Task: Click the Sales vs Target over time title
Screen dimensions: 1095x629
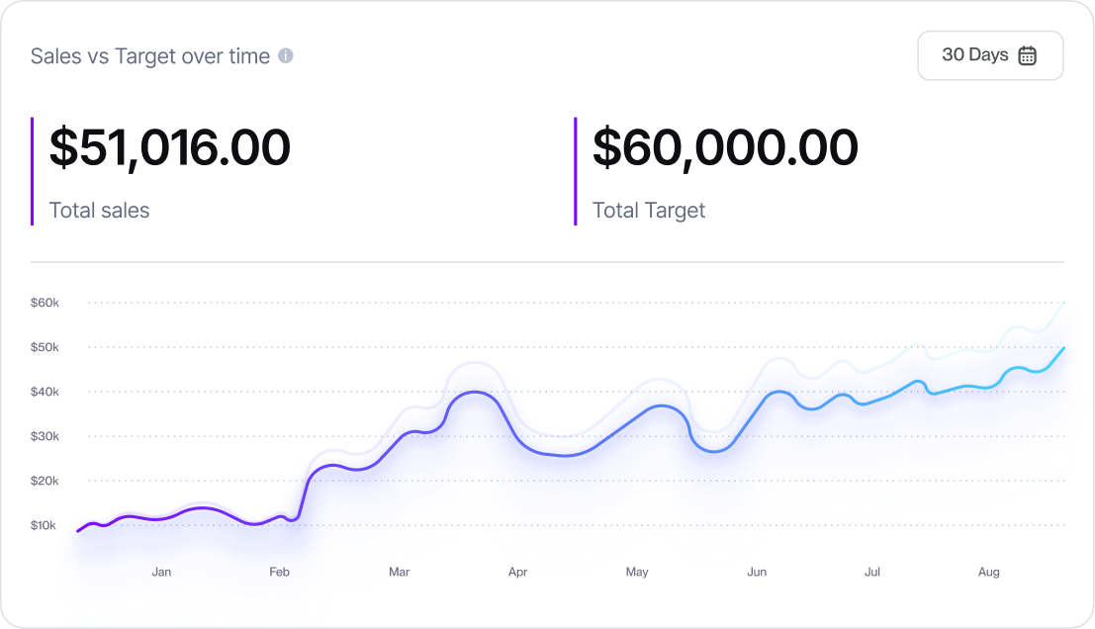Action: click(149, 56)
